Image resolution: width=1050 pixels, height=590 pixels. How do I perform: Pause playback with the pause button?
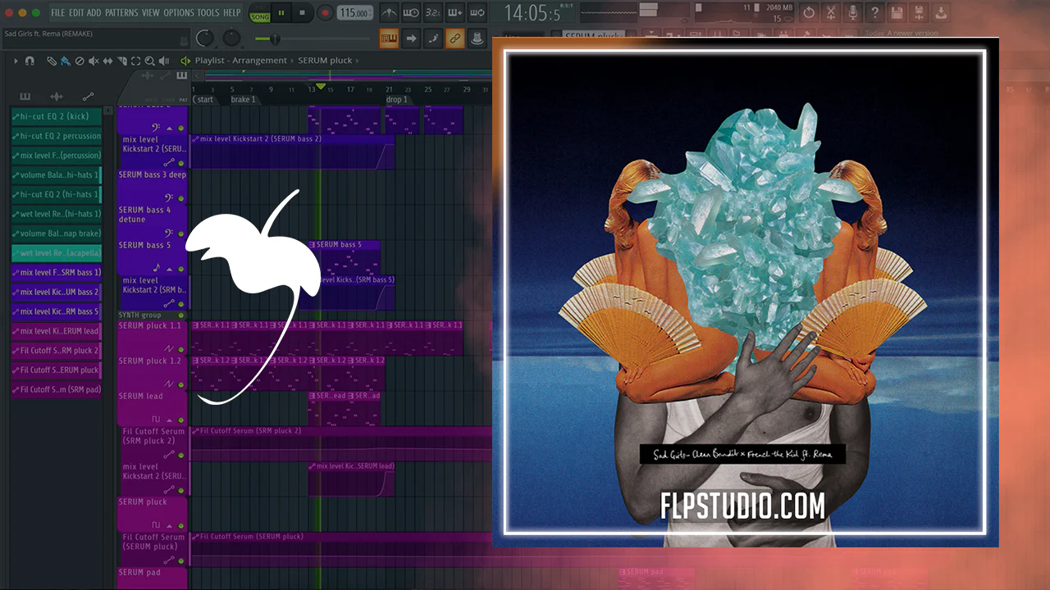(281, 13)
